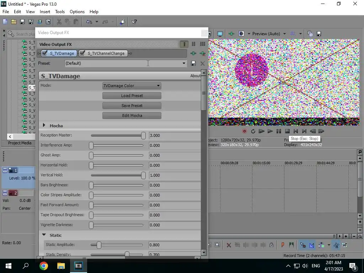The width and height of the screenshot is (364, 273).
Task: Click the Play button
Action: (x=270, y=132)
